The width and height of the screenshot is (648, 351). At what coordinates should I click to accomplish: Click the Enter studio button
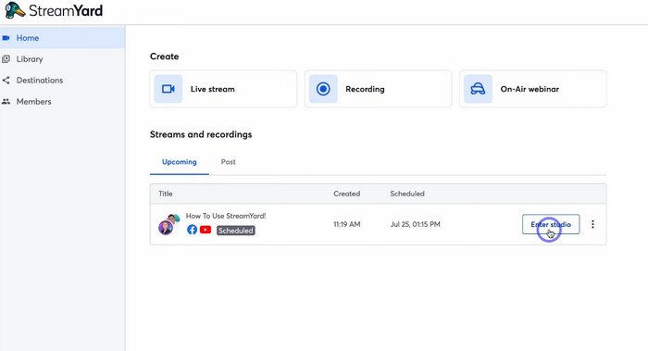(551, 224)
